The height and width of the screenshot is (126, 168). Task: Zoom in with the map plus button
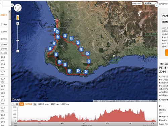[x=18, y=24]
